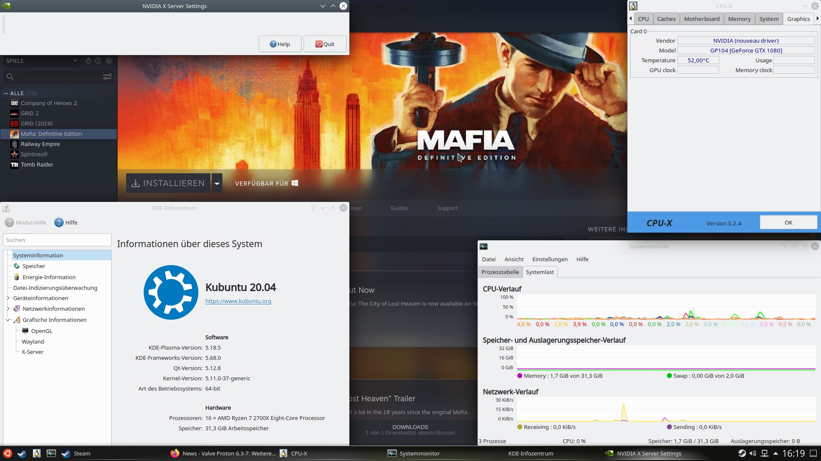Click the OK button in CPU-X
This screenshot has width=821, height=461.
788,222
